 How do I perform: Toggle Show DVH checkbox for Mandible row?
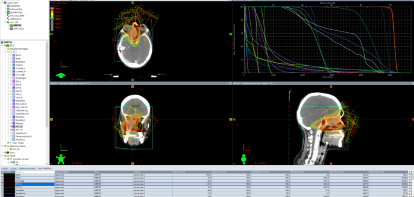click(3, 190)
